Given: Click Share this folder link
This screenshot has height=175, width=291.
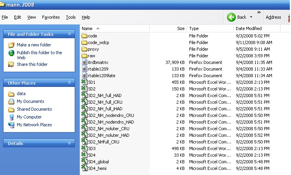Looking at the screenshot, I should [32, 64].
